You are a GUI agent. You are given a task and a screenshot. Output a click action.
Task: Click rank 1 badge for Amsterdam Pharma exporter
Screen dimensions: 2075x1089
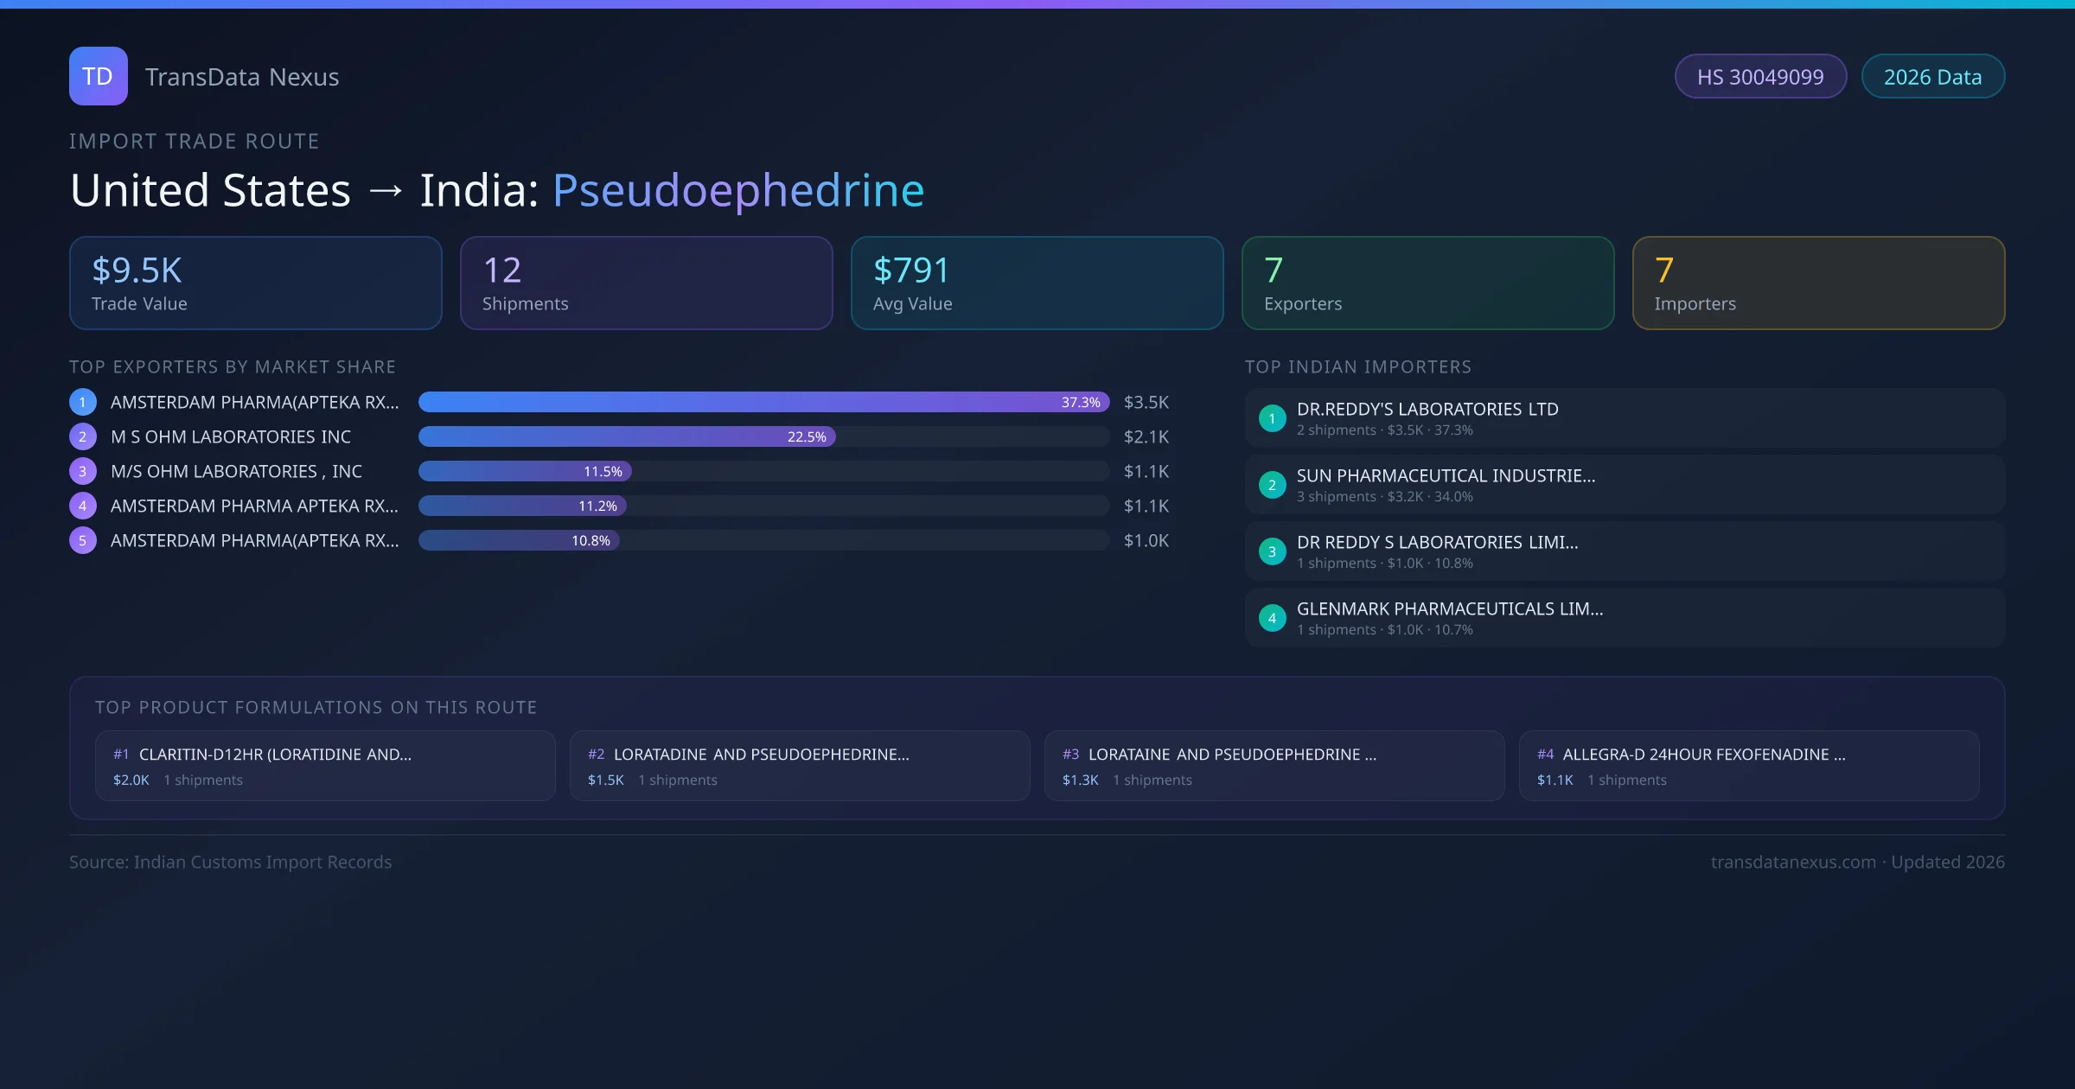(x=83, y=402)
